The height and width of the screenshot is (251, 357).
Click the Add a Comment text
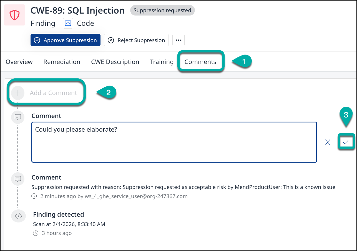(53, 93)
